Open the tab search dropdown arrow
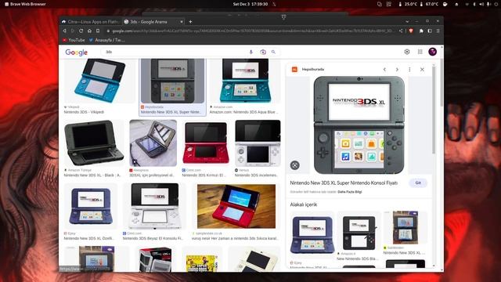The height and width of the screenshot is (282, 501). tap(407, 21)
